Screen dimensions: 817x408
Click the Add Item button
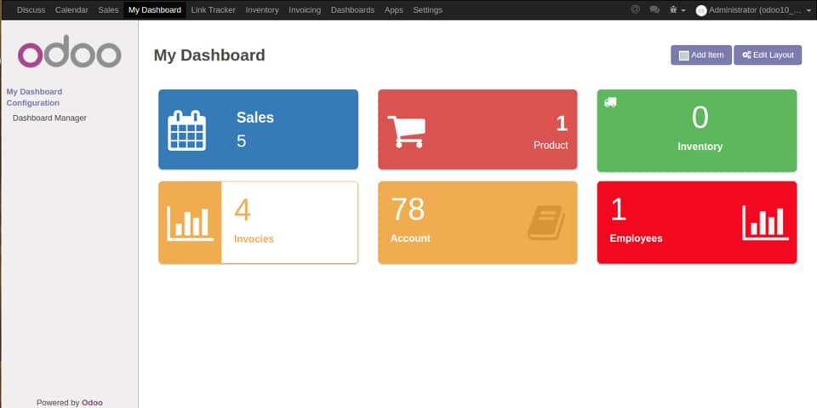click(701, 55)
